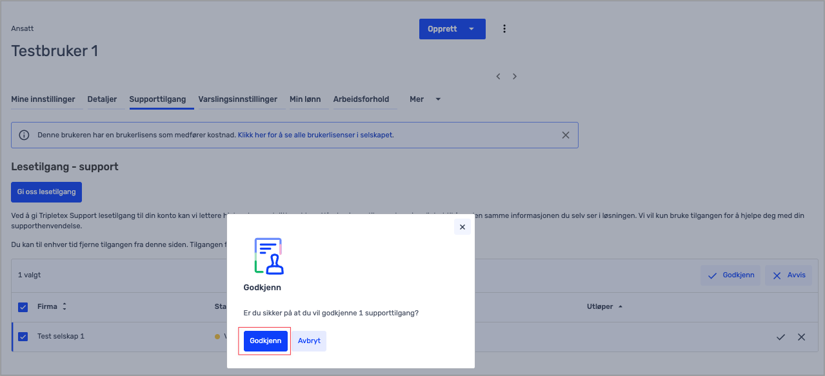Screen dimensions: 825x376
Task: Click row checkmark icon for Test selskap 1
Action: coord(780,337)
